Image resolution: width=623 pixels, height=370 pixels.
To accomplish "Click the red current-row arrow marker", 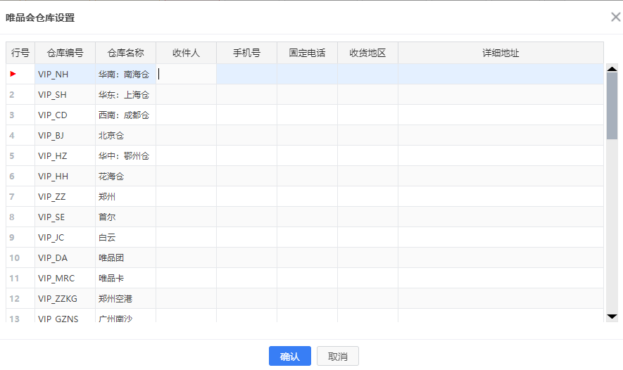I will tap(13, 74).
